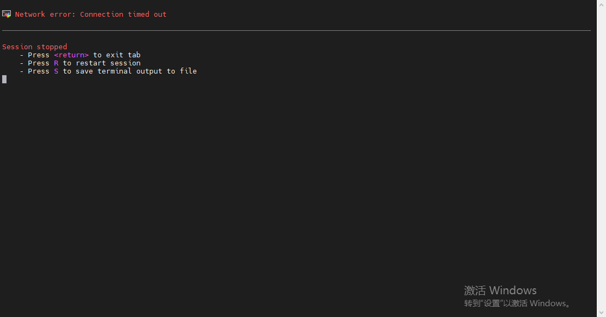Click the magenta "R" restart key
This screenshot has height=317, width=606.
[x=56, y=63]
